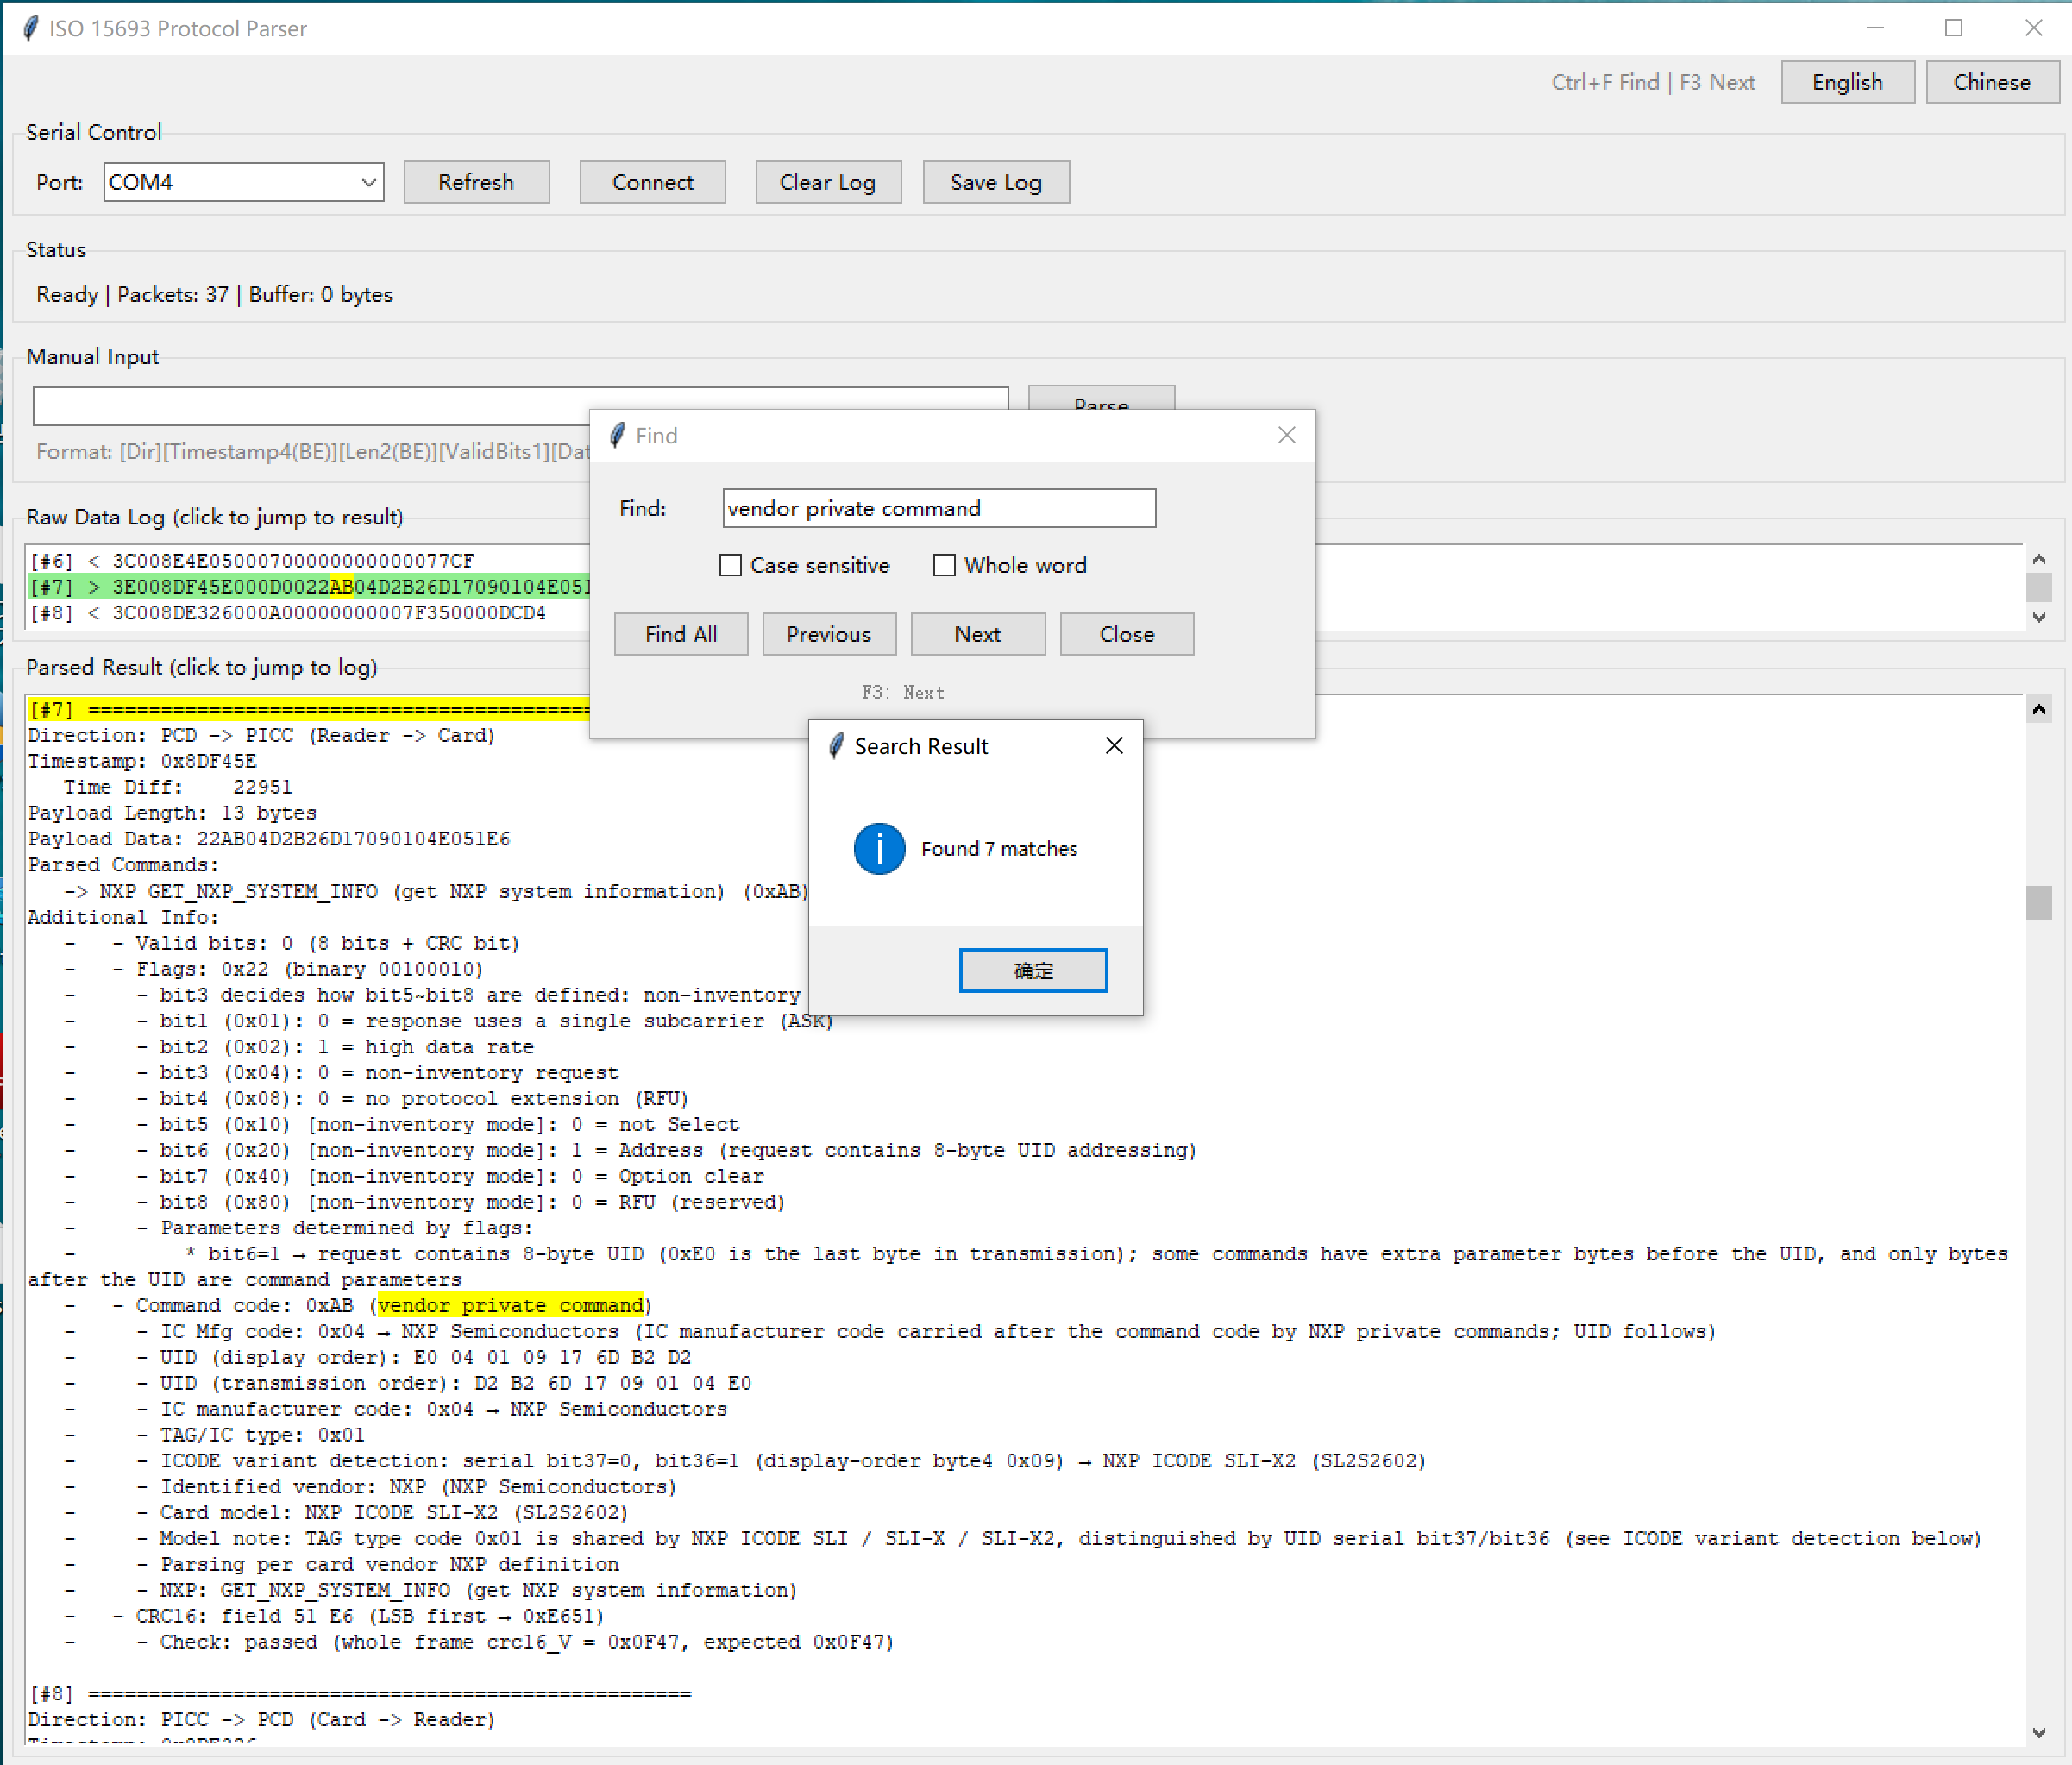Click the Connect button
Screen dimensions: 2072x1765
tap(652, 182)
